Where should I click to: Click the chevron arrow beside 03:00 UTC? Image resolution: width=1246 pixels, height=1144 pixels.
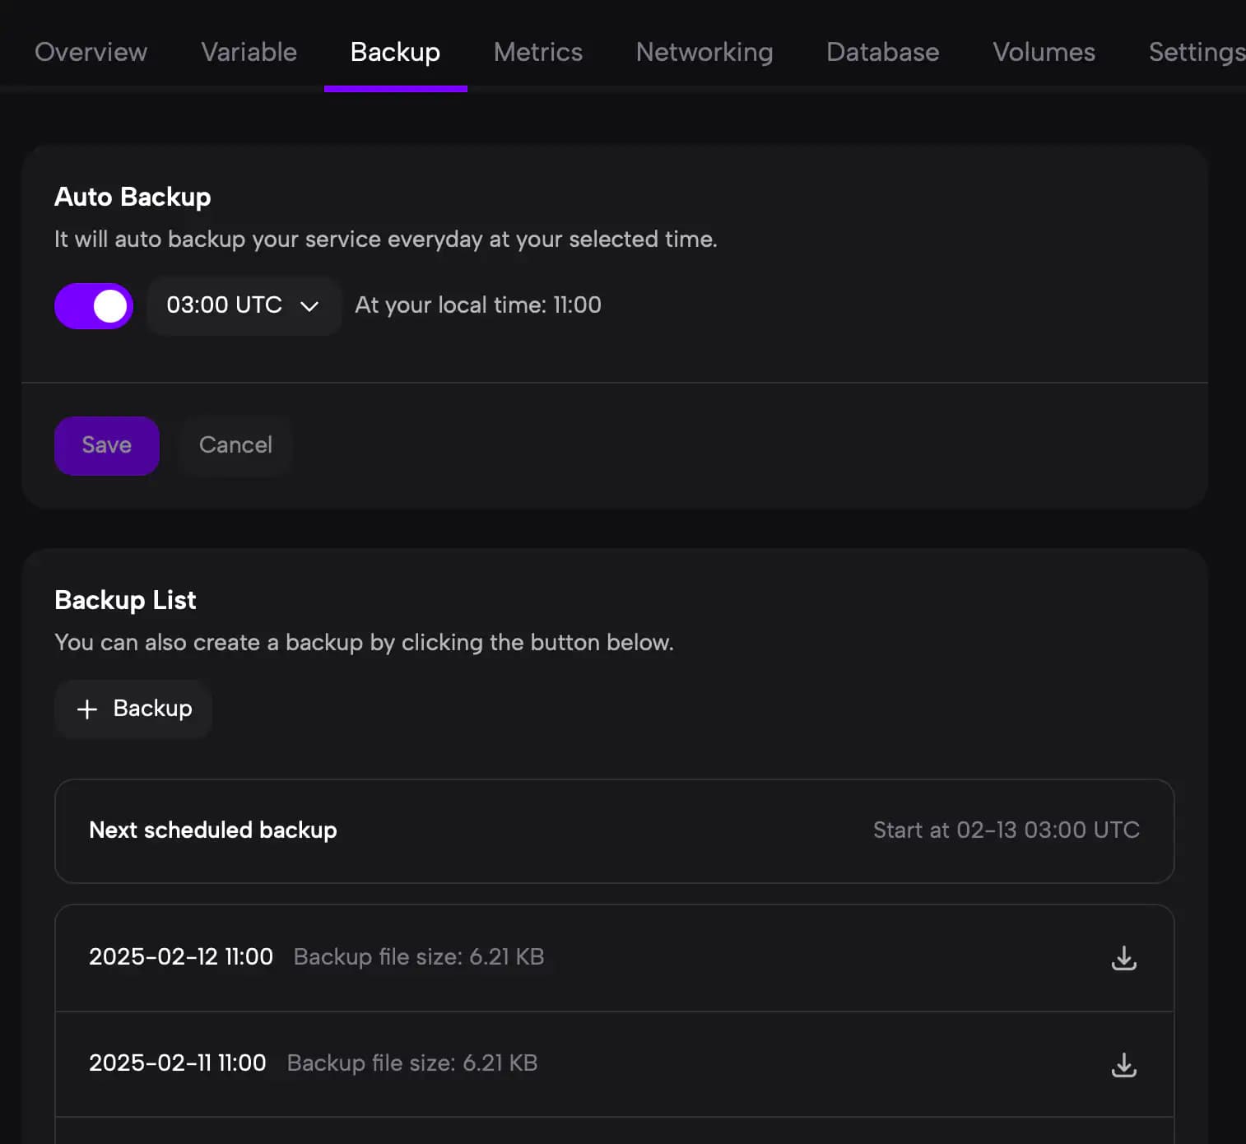309,306
